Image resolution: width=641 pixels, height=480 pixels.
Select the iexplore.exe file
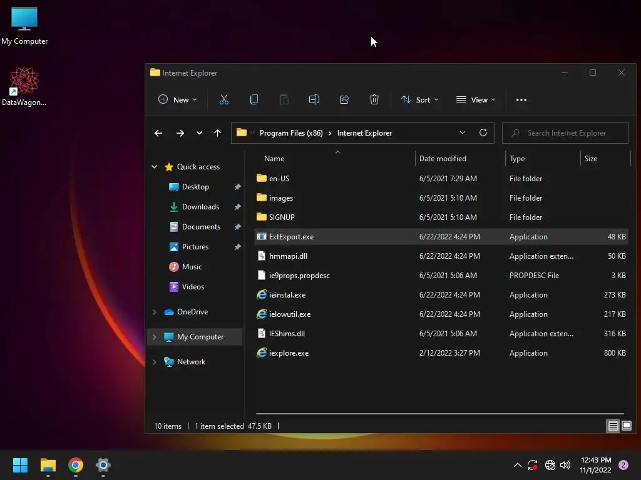441,353
